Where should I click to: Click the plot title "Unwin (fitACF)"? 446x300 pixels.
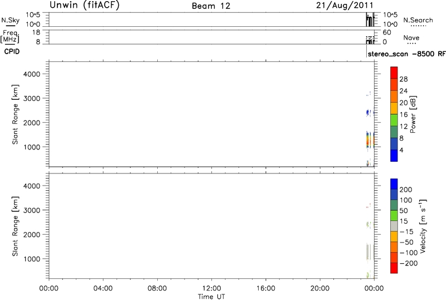85,5
